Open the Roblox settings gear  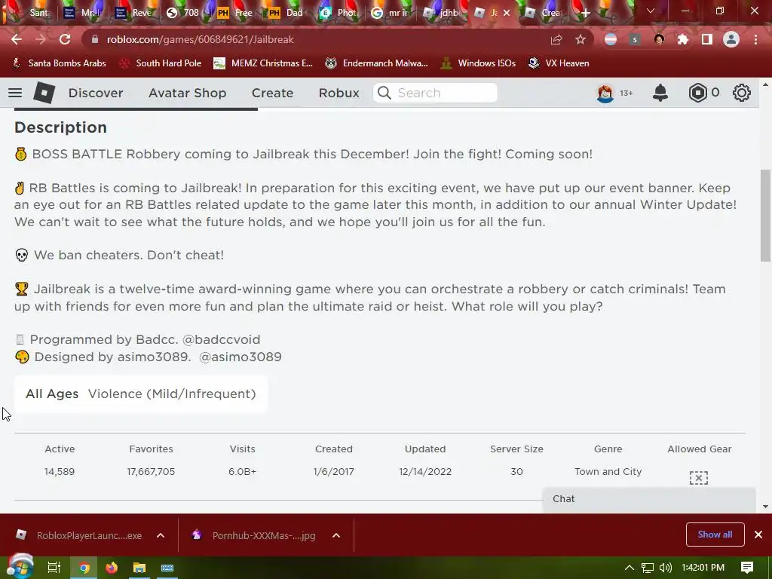coord(742,93)
